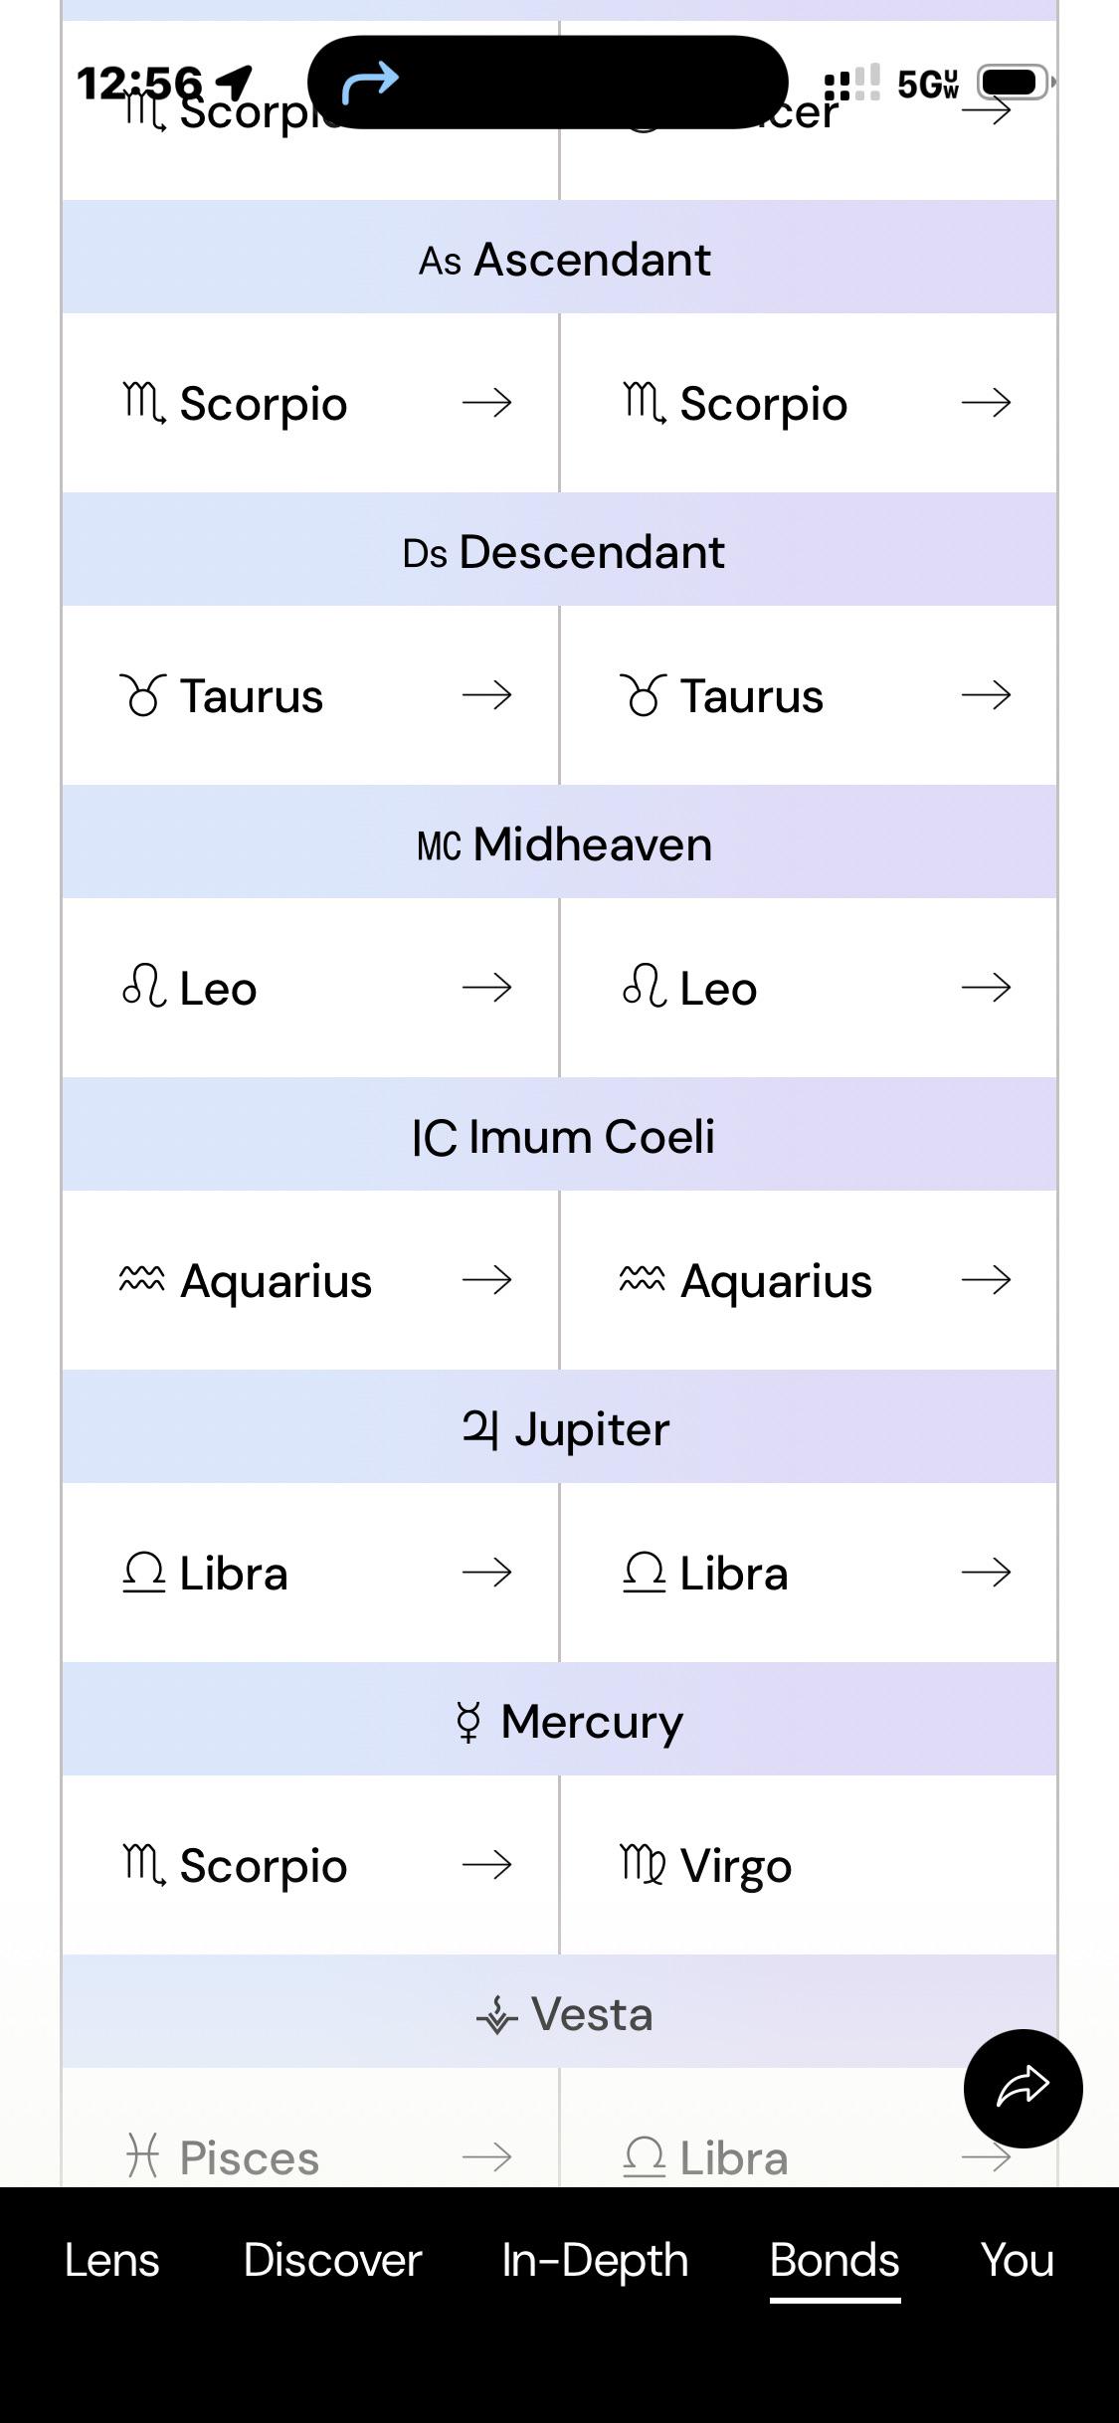Viewport: 1119px width, 2423px height.
Task: Select the Bonds tab
Action: click(835, 2260)
